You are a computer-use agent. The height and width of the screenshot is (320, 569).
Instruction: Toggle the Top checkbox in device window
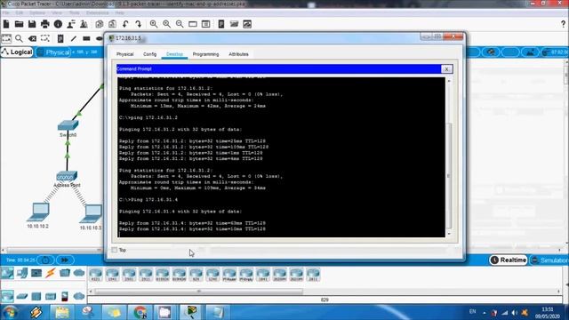click(115, 250)
